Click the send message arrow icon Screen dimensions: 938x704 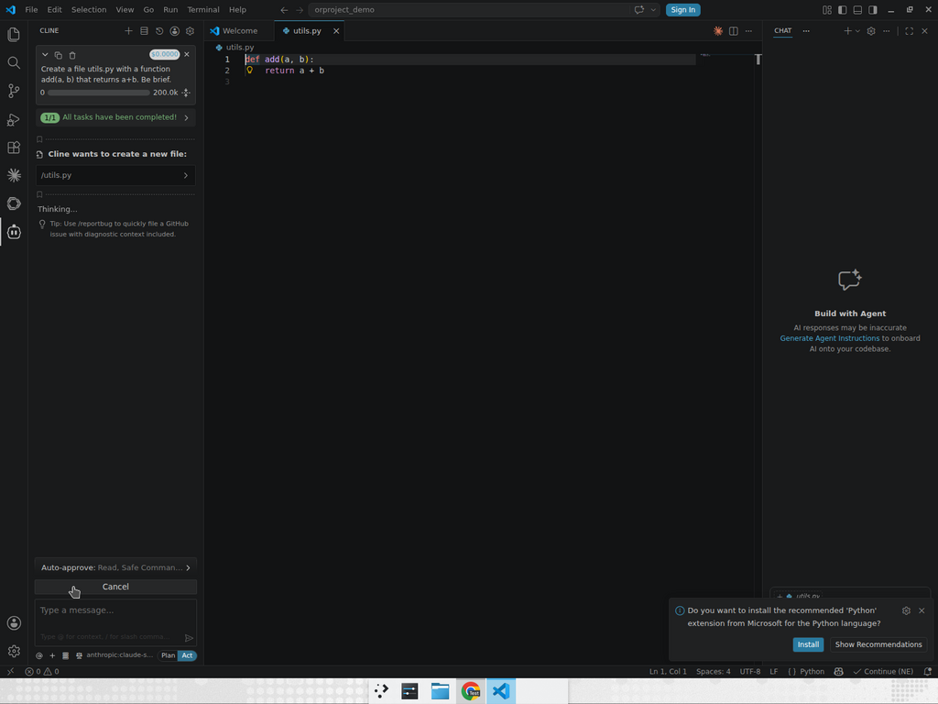pos(189,638)
